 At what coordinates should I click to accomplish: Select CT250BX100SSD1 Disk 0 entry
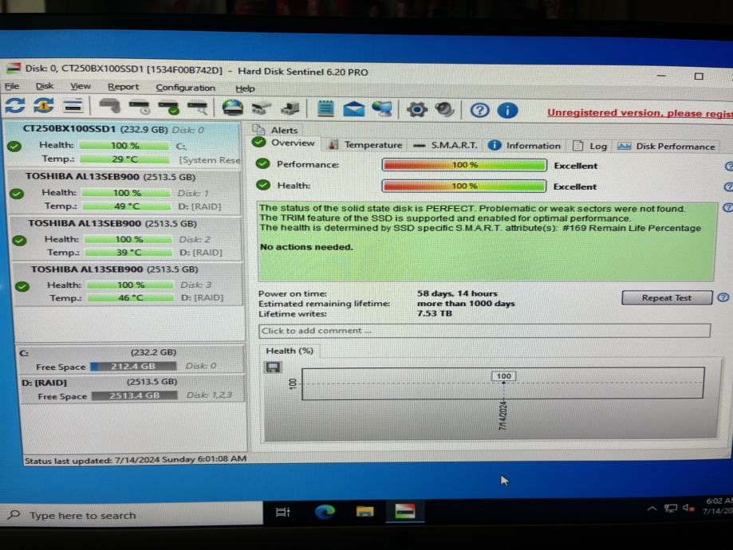124,144
